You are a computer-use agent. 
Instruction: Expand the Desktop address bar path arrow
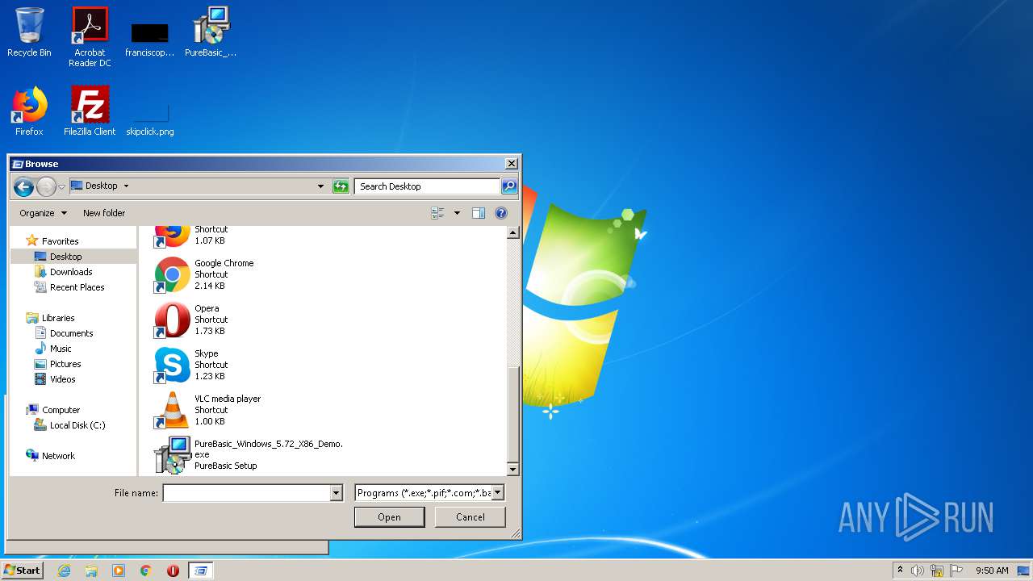[x=126, y=186]
